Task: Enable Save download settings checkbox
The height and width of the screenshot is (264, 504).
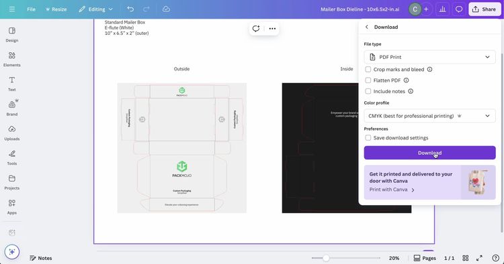Action: [x=368, y=138]
